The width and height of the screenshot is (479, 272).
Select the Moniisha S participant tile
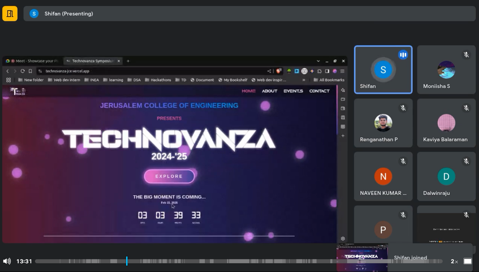(x=446, y=70)
